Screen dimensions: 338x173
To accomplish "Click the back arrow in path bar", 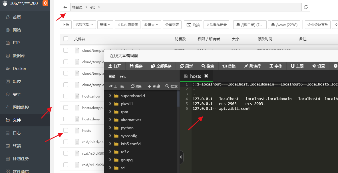I will [65, 7].
